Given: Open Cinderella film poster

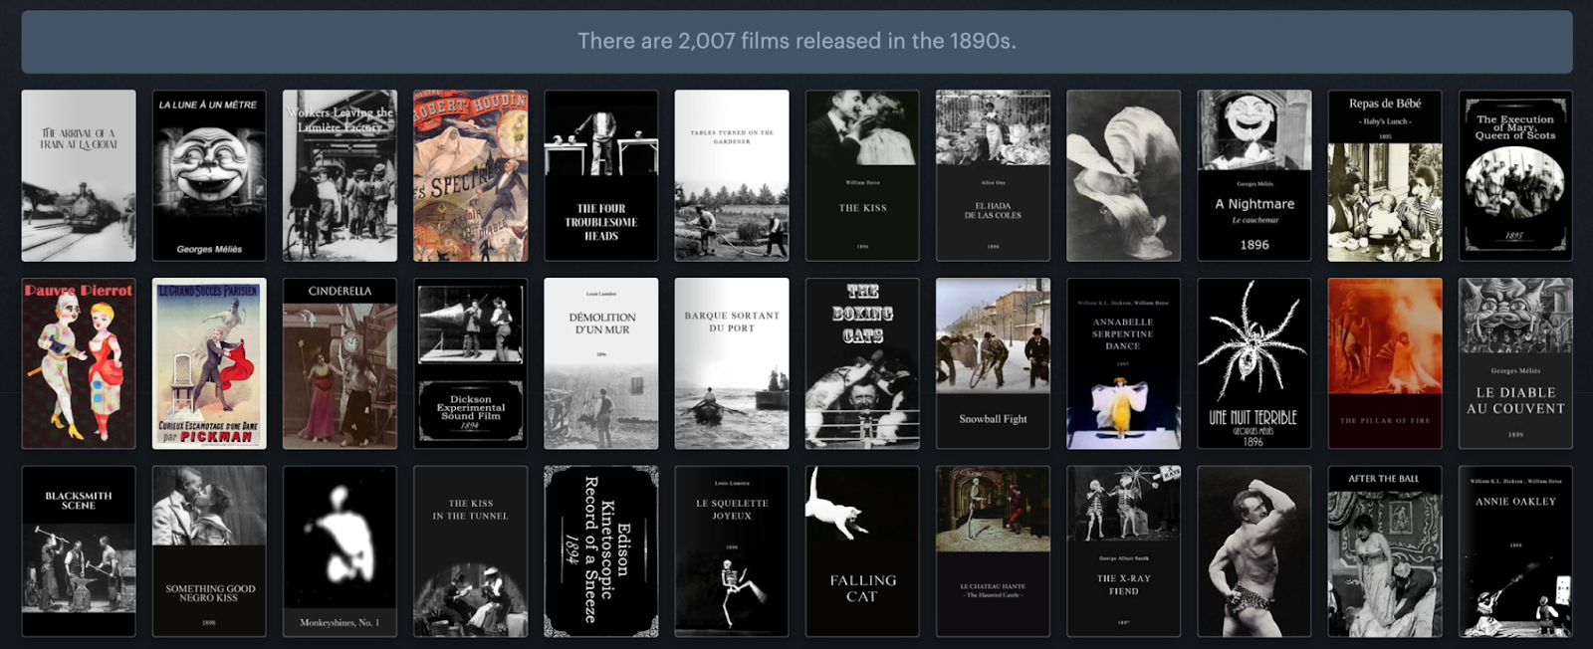Looking at the screenshot, I should coord(340,363).
